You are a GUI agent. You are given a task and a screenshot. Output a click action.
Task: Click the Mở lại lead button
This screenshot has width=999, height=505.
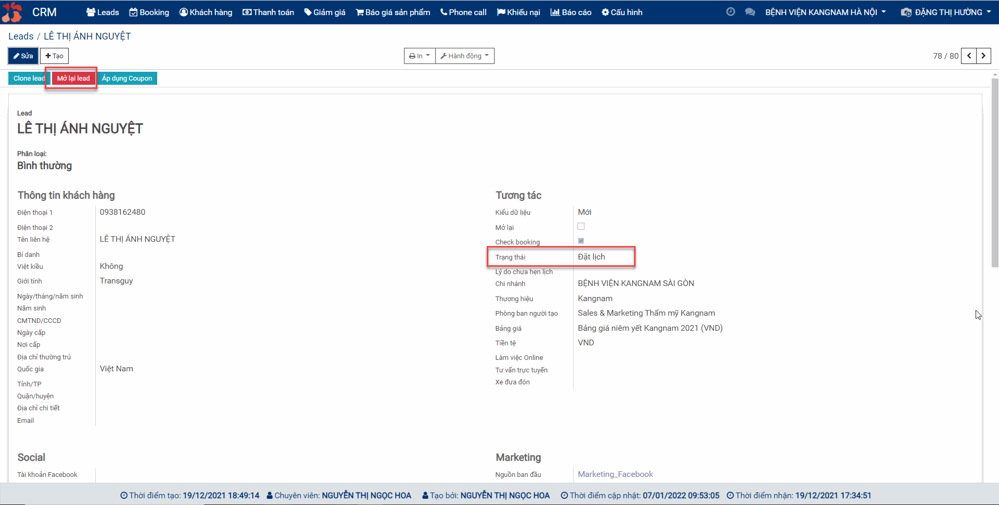73,78
